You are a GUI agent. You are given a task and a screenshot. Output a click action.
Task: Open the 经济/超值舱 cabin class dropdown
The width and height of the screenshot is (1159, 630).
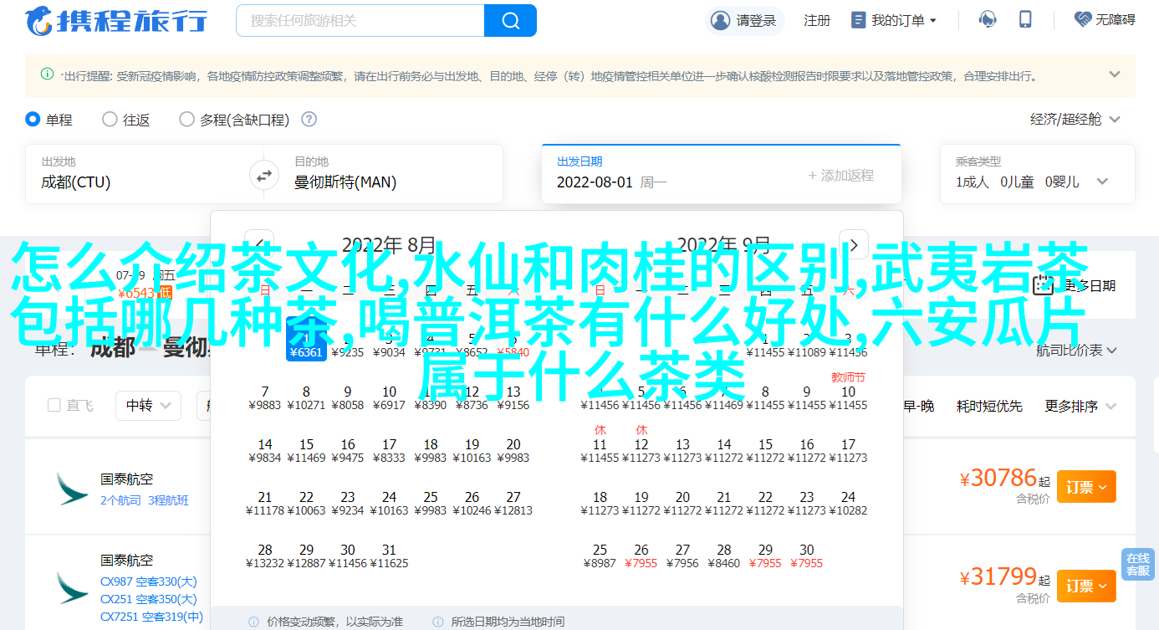[x=1075, y=120]
